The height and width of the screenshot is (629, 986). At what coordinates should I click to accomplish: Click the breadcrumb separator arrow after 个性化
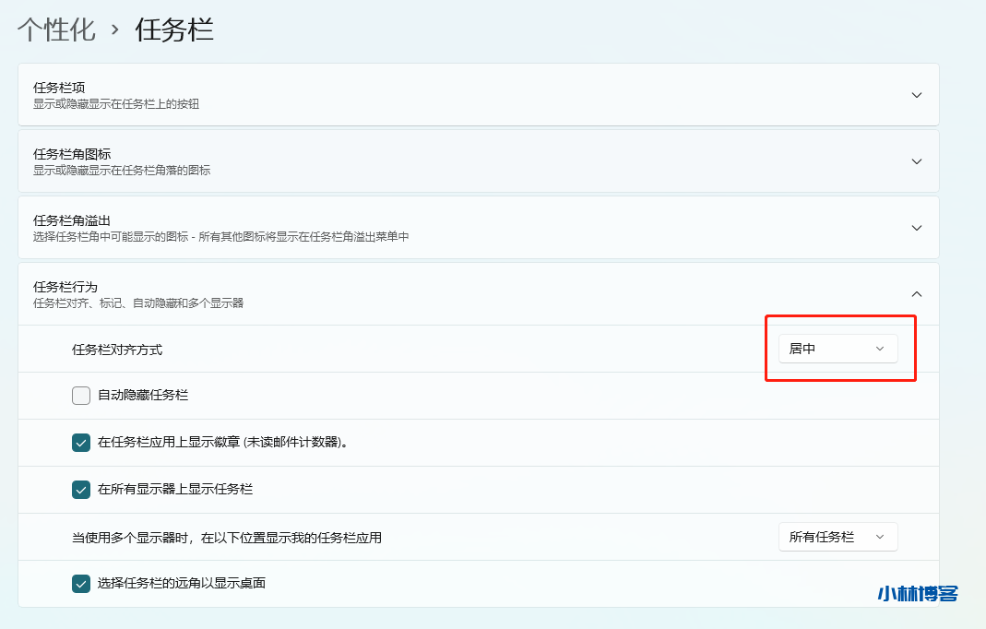(x=115, y=30)
